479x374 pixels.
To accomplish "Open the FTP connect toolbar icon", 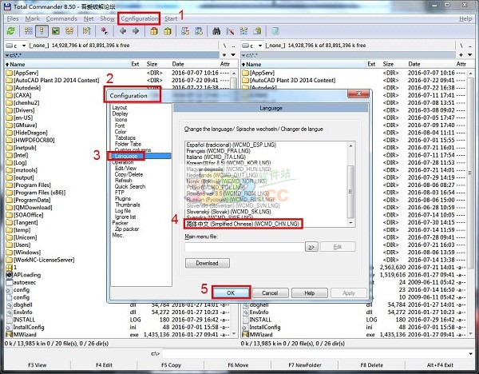I will tap(185, 31).
